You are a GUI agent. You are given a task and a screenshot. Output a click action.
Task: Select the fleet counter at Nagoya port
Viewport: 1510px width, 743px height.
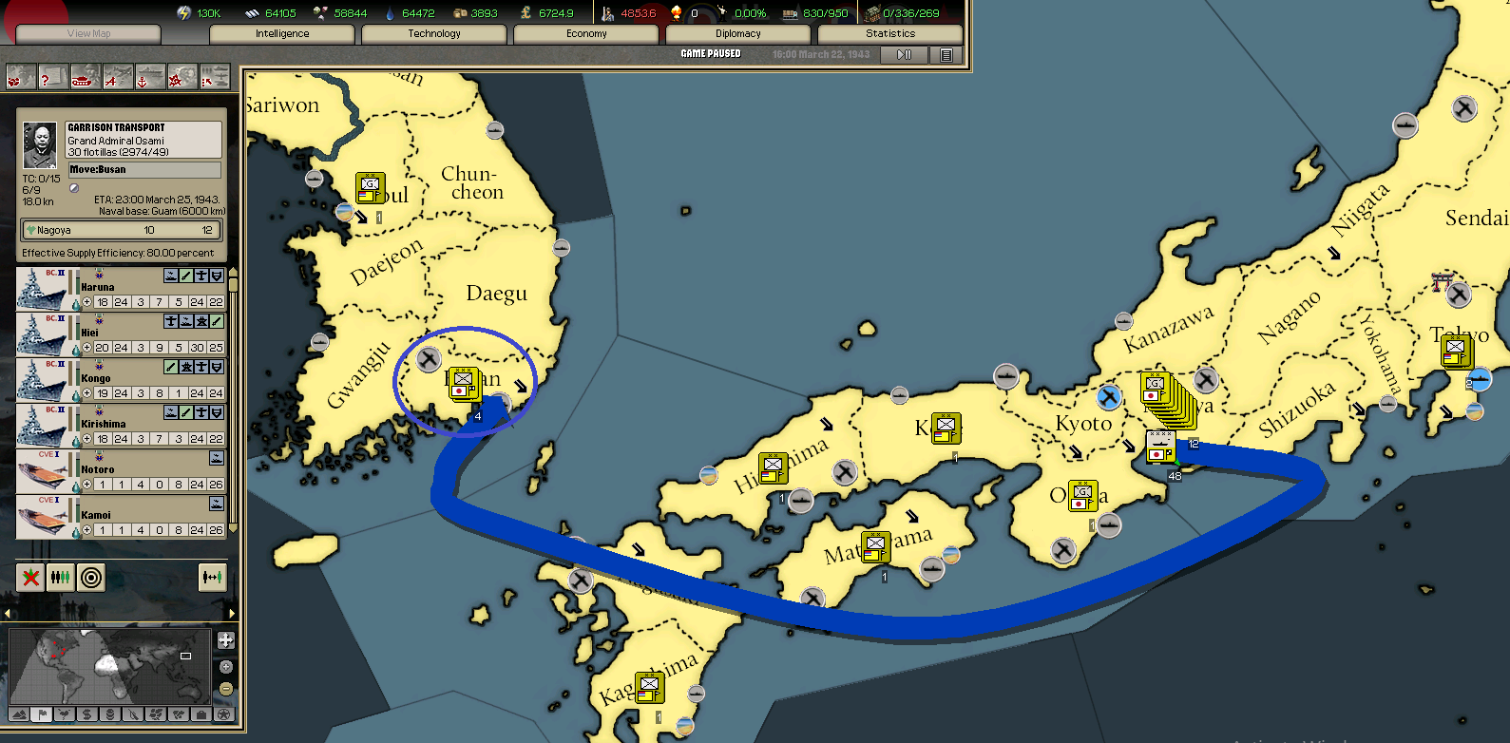pyautogui.click(x=1160, y=447)
